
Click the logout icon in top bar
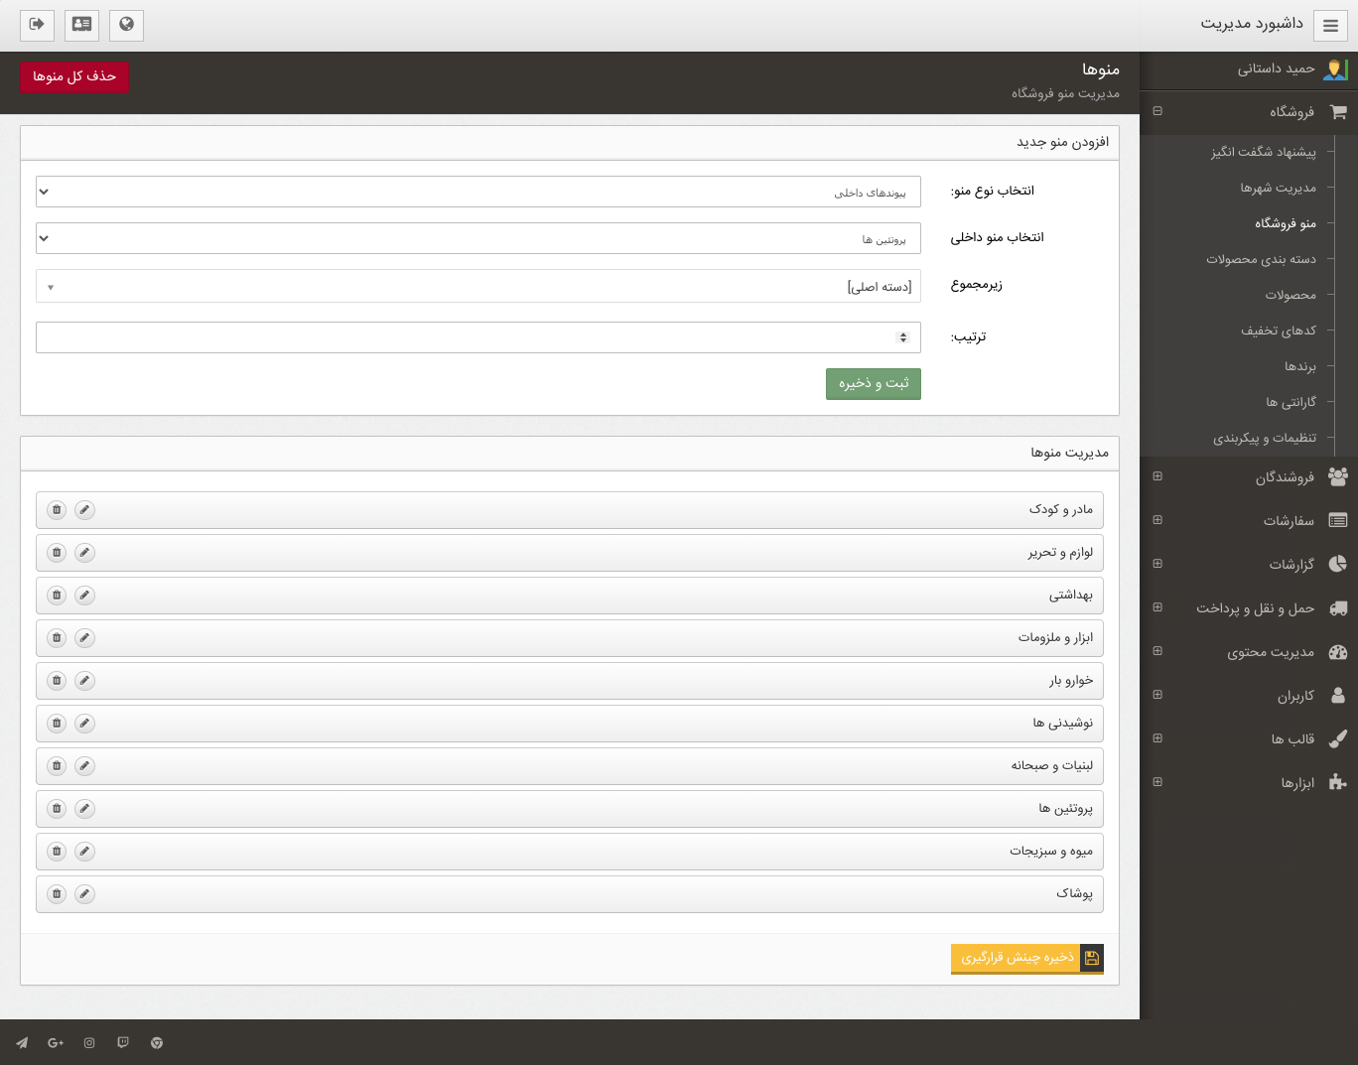[37, 25]
